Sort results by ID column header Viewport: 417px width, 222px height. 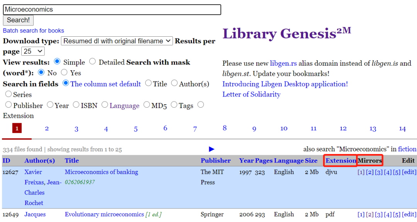6,161
